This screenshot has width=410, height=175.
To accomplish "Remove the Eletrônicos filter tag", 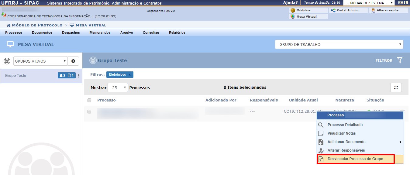I will coord(129,75).
